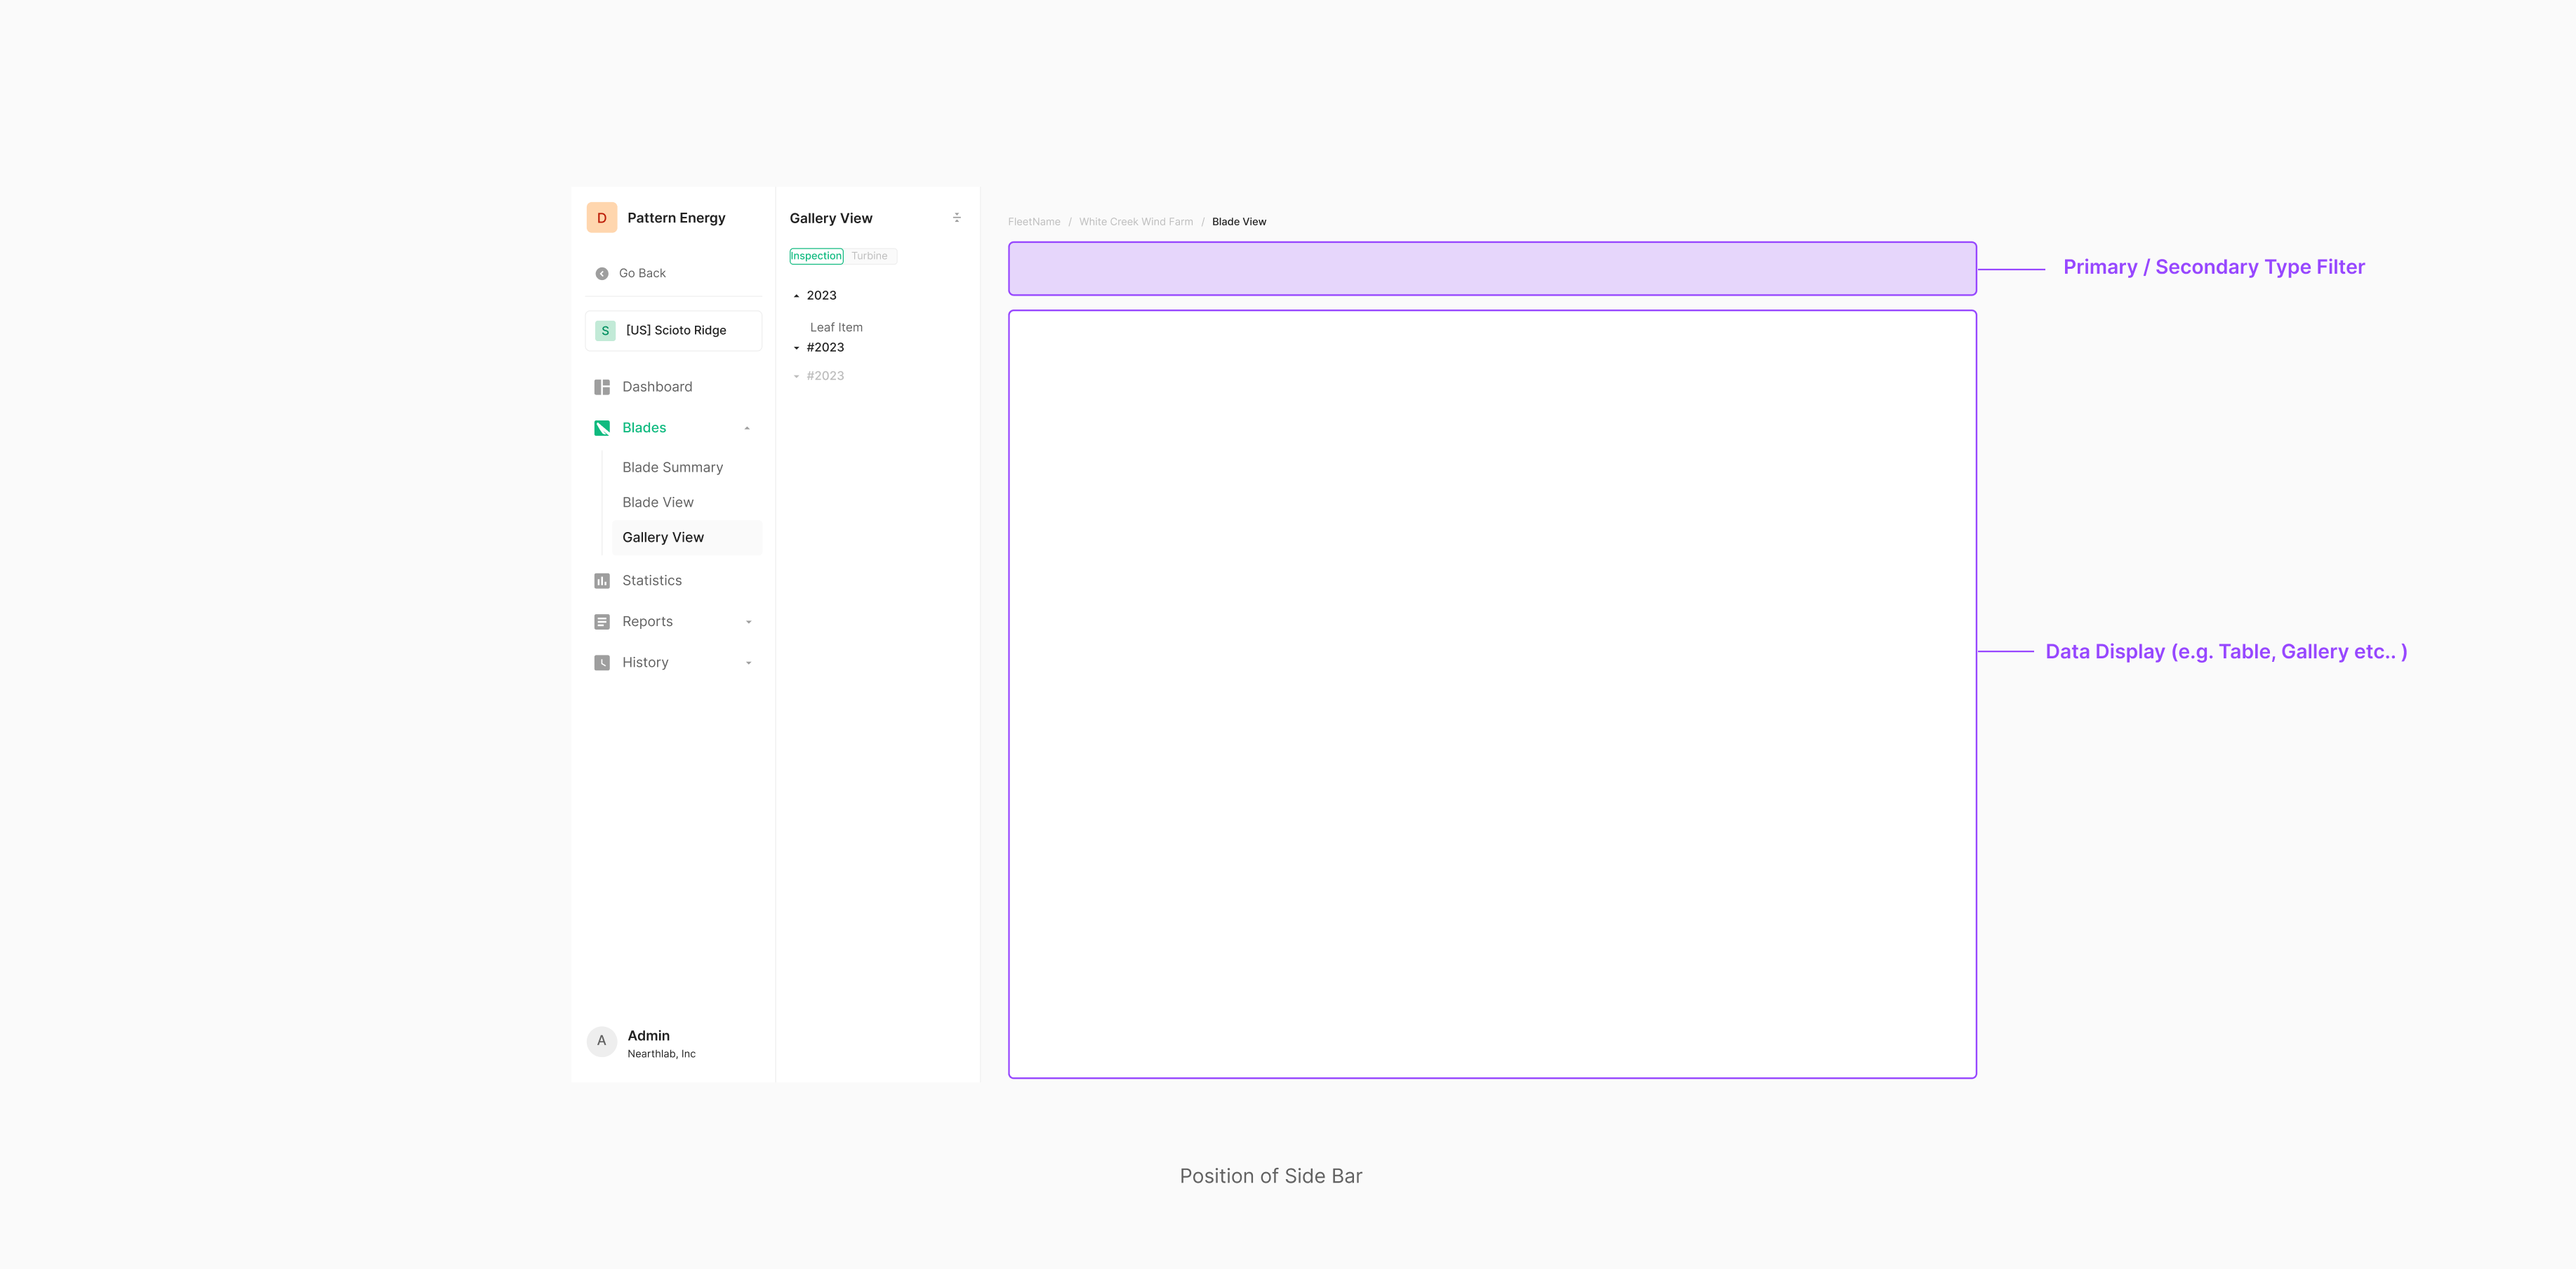Collapse the Blades menu chevron
Viewport: 2576px width, 1269px height.
coord(747,428)
